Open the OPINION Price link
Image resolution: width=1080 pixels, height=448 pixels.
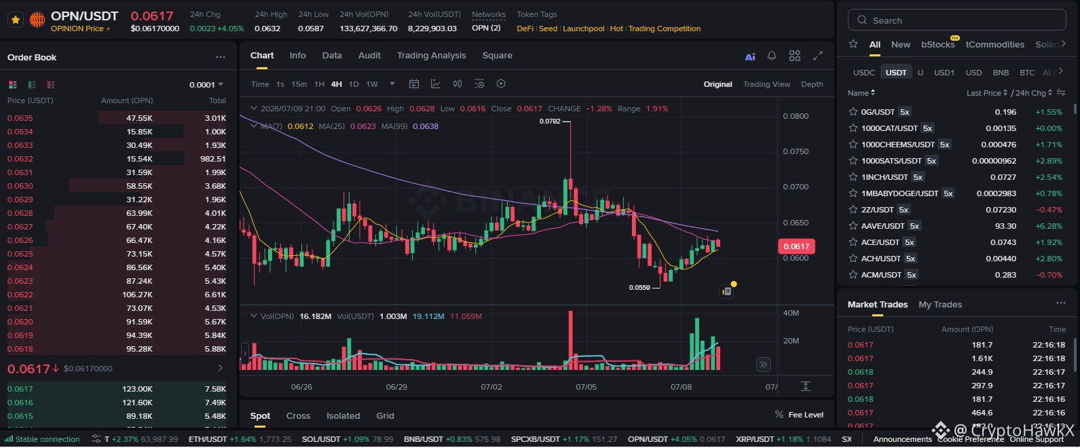(x=80, y=29)
